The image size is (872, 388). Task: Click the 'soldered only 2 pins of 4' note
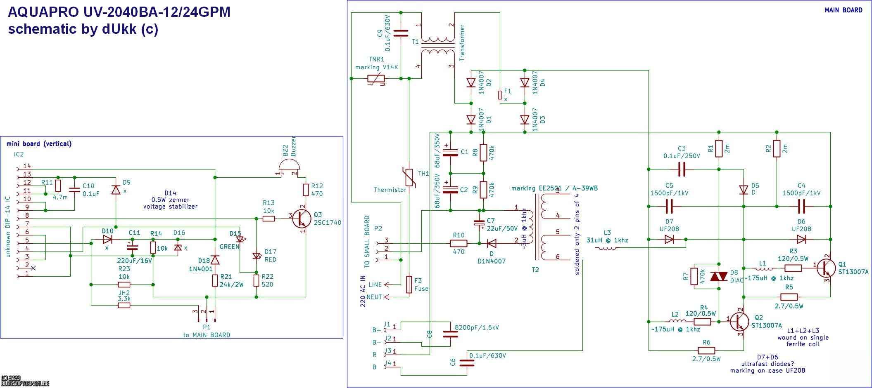tap(577, 233)
